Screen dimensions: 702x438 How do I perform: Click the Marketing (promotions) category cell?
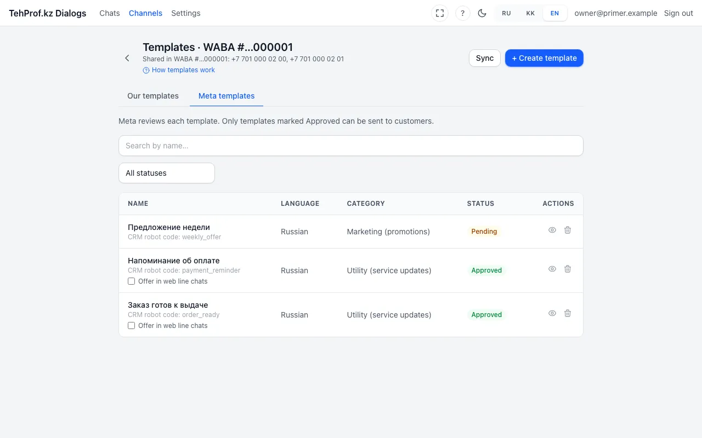coord(388,232)
